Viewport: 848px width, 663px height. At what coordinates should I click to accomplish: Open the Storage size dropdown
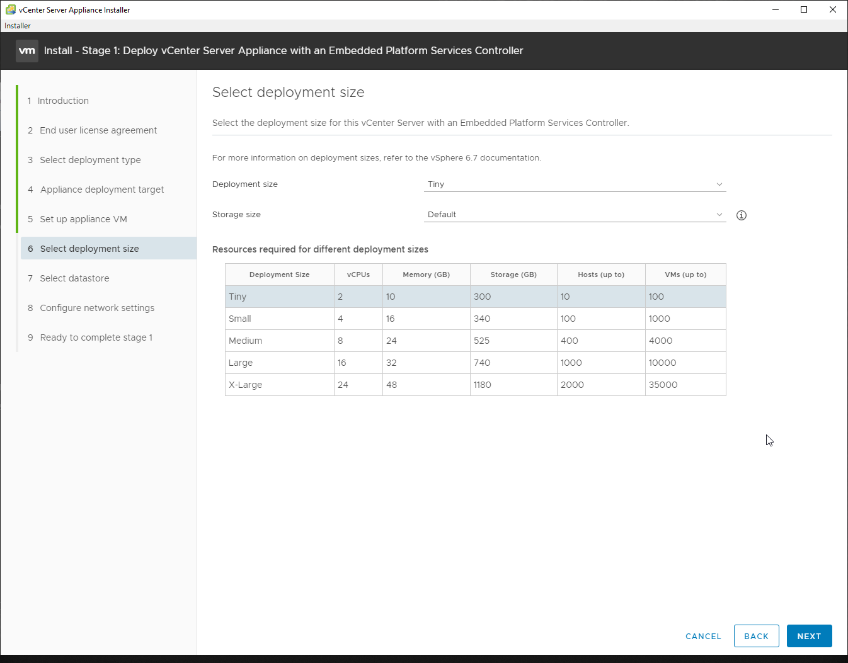(x=575, y=215)
